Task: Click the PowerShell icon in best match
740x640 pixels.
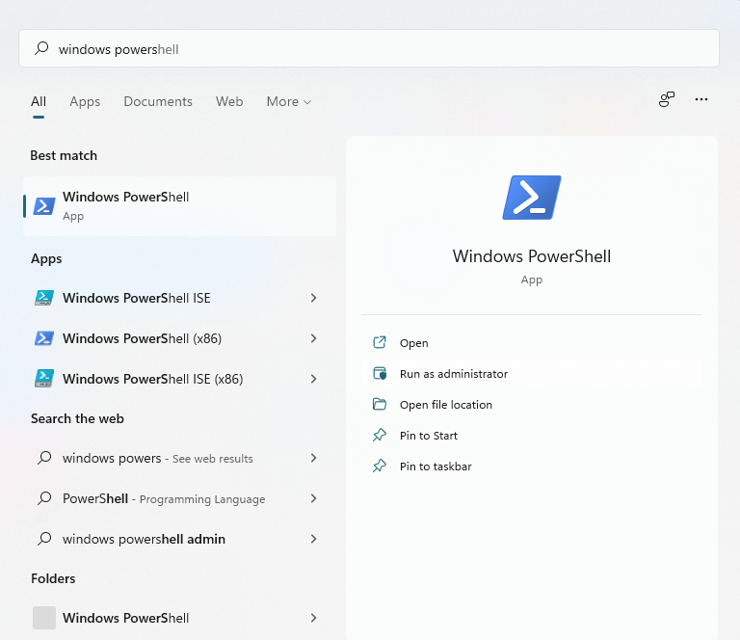Action: [x=44, y=206]
